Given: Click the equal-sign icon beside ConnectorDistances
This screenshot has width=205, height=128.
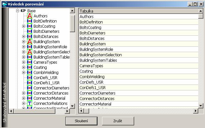Looking at the screenshot, I should point(30,93).
